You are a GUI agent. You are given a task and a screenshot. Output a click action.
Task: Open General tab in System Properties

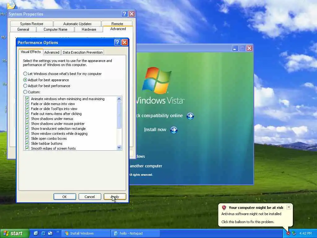coord(23,29)
